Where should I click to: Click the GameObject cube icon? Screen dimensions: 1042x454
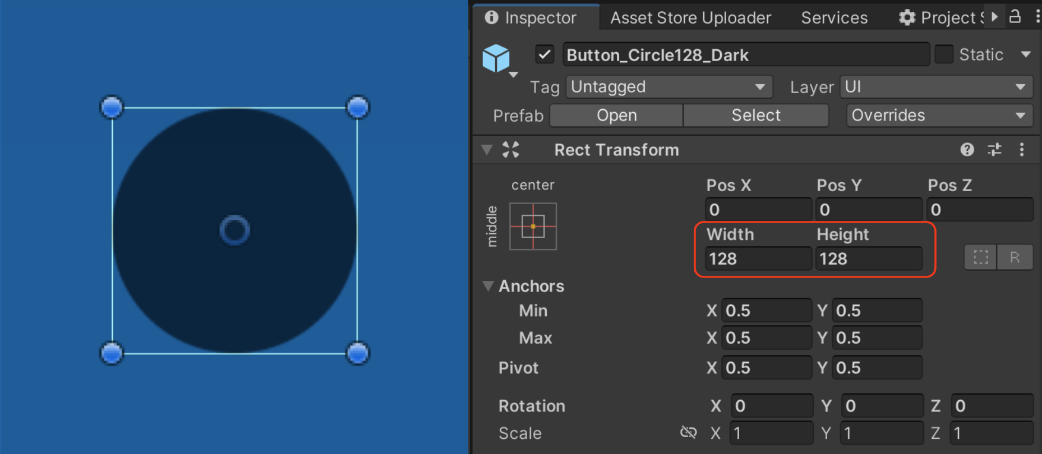(496, 58)
